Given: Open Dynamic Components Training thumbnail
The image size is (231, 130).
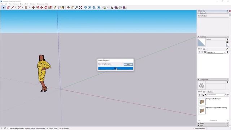Looking at the screenshot, I should 202,110.
